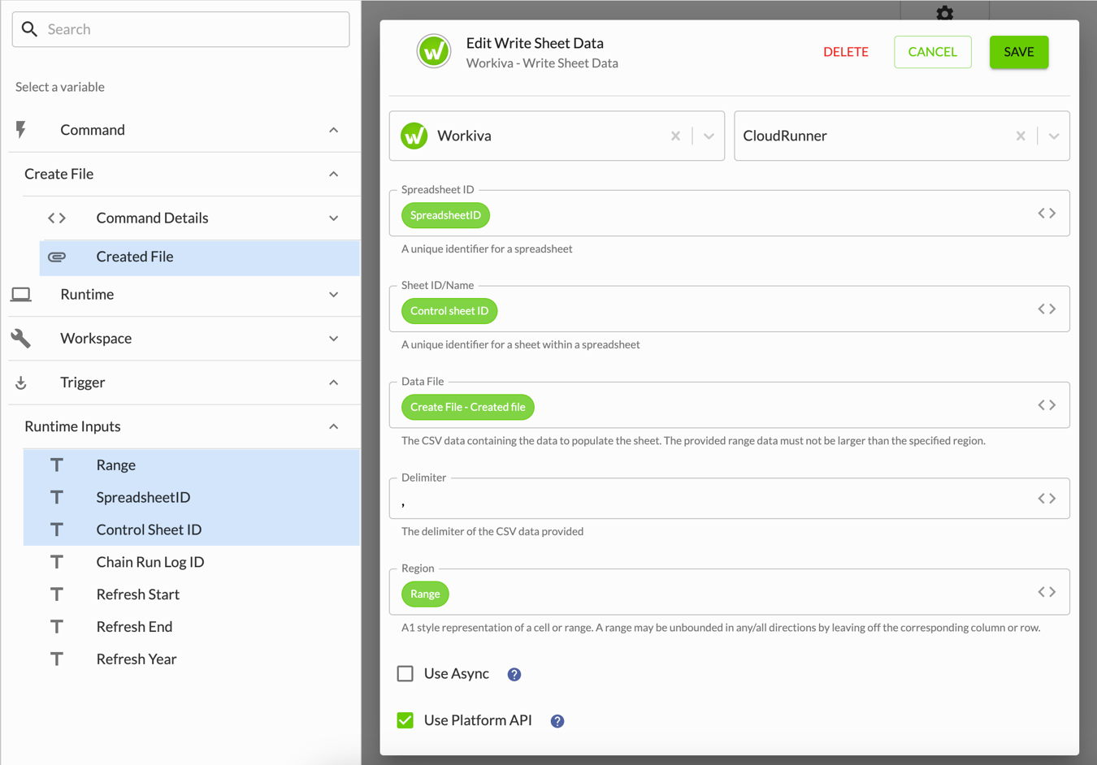The width and height of the screenshot is (1097, 765).
Task: Click the Command lightning bolt icon
Action: 21,130
